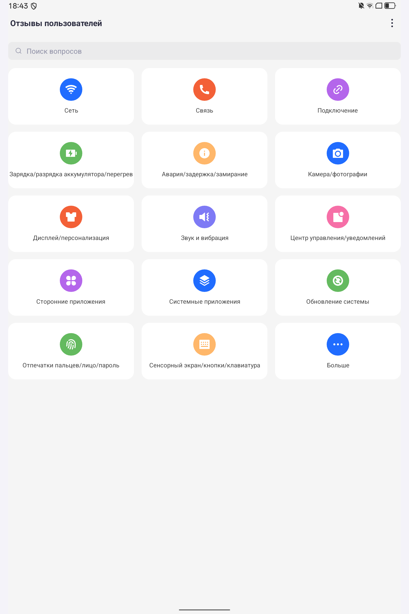Open the three-dot overflow menu
The width and height of the screenshot is (409, 614).
[392, 23]
